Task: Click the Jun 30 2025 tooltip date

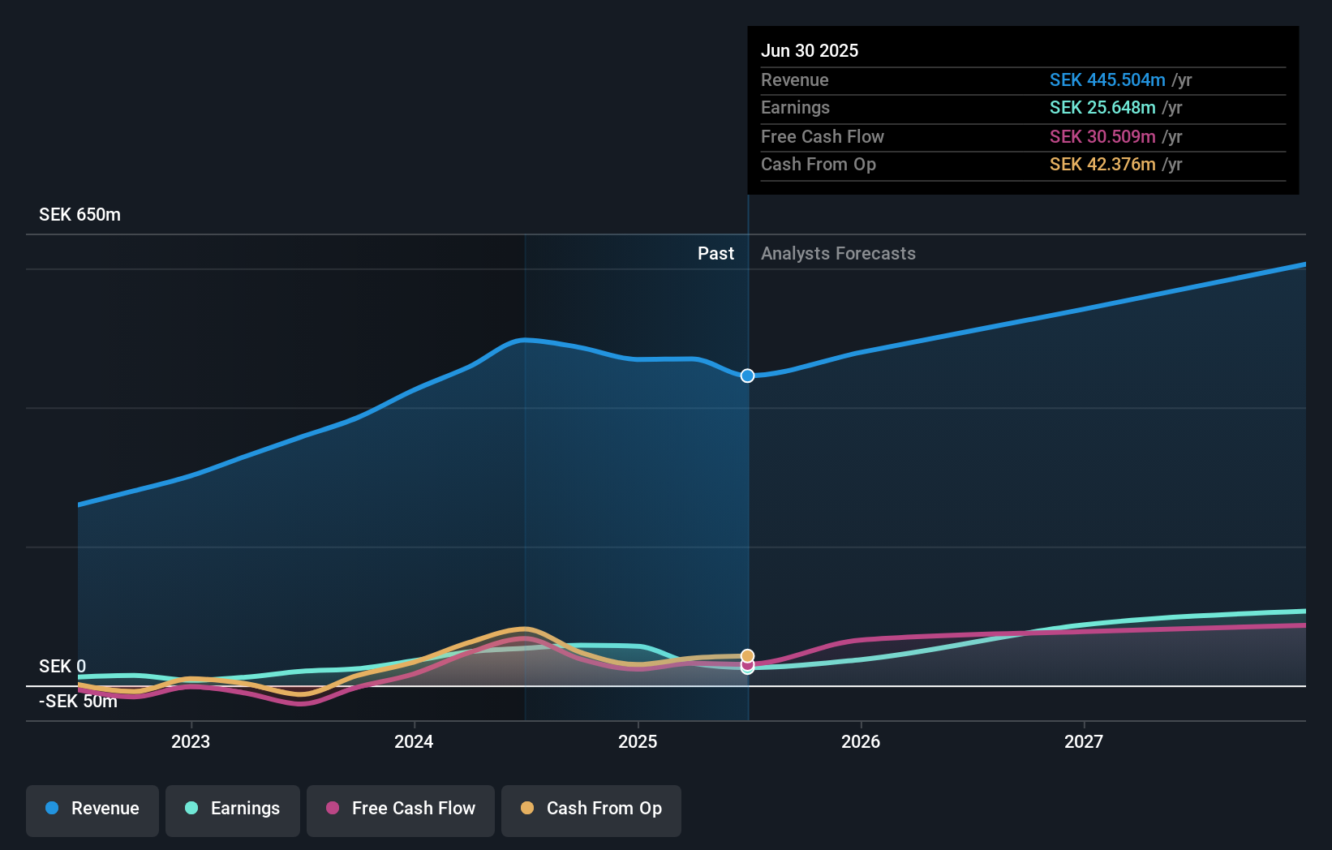Action: (x=810, y=51)
